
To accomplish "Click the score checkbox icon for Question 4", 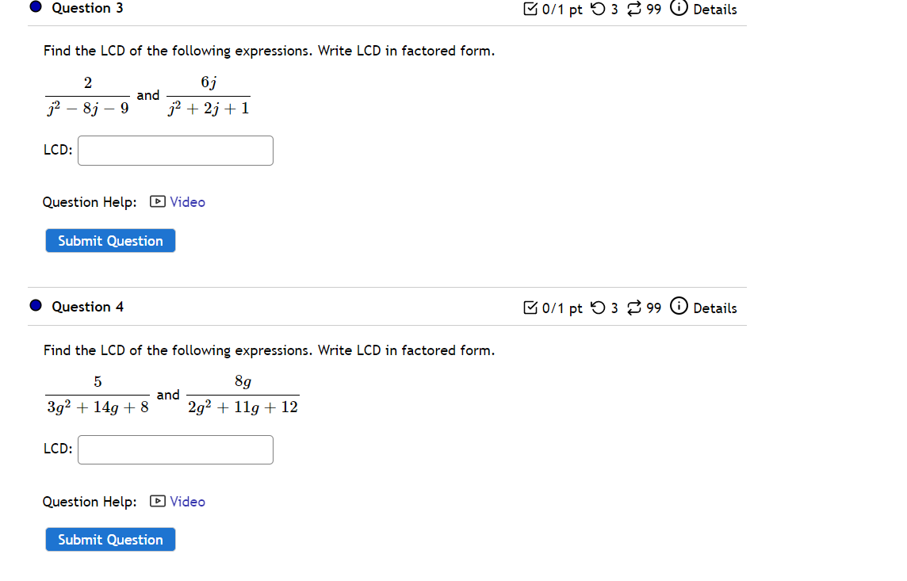I will coord(530,308).
